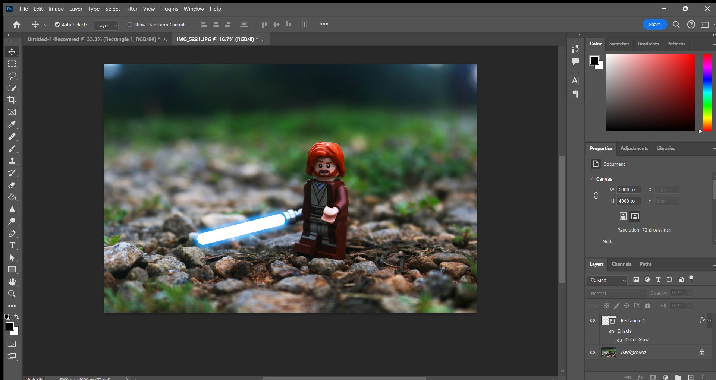Switch to the Channels tab

[621, 264]
